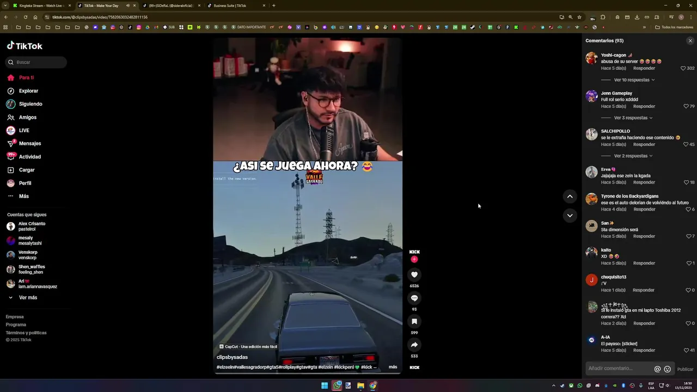Like San's comment
The height and width of the screenshot is (392, 697).
point(688,236)
